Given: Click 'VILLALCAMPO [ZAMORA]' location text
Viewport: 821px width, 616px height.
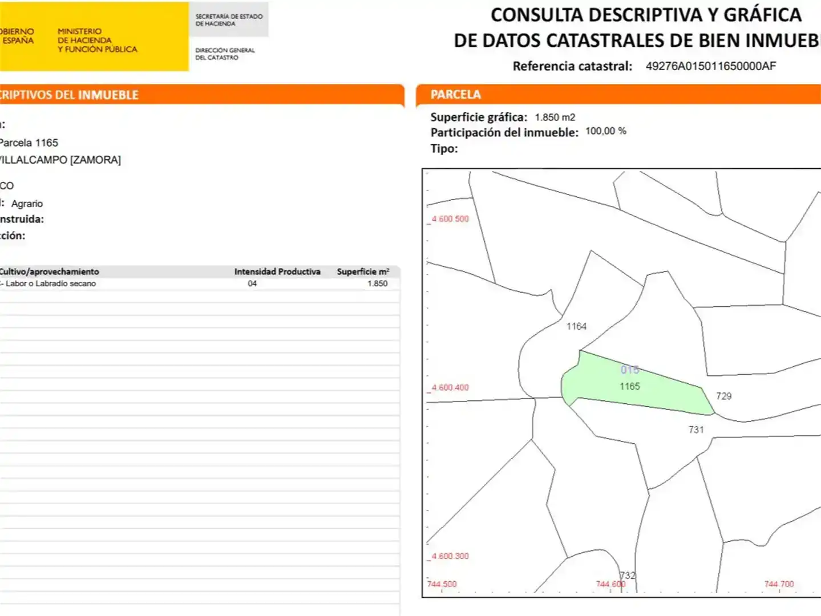Looking at the screenshot, I should (x=60, y=160).
